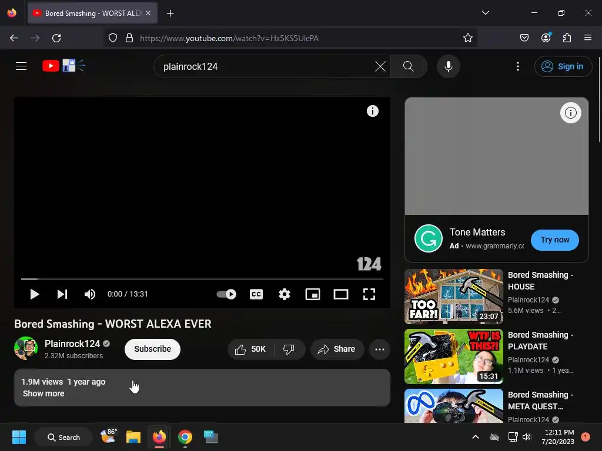Open Plainrock124 channel name link
This screenshot has height=451, width=602.
pyautogui.click(x=72, y=344)
